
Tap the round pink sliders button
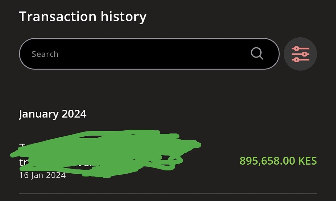pos(300,54)
